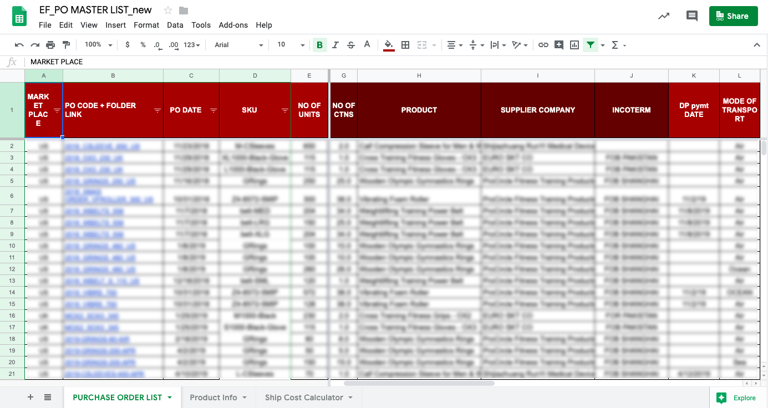Open the functions sigma dropdown
768x408 pixels.
tap(618, 45)
